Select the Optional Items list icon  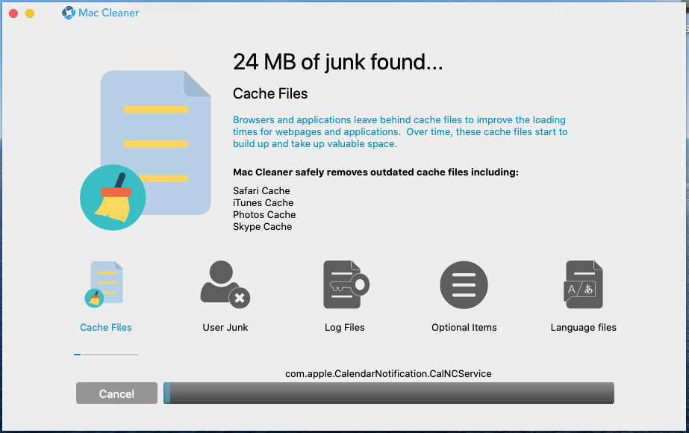[x=464, y=285]
